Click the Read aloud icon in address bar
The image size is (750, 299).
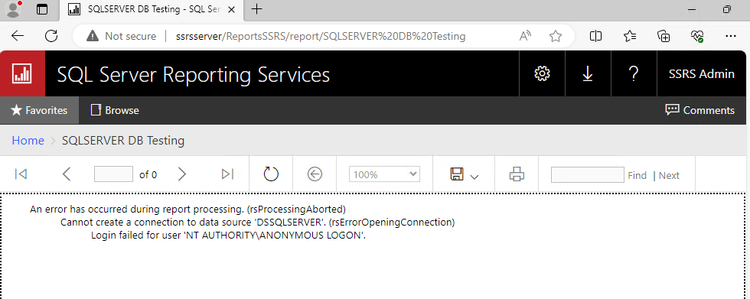(x=525, y=36)
